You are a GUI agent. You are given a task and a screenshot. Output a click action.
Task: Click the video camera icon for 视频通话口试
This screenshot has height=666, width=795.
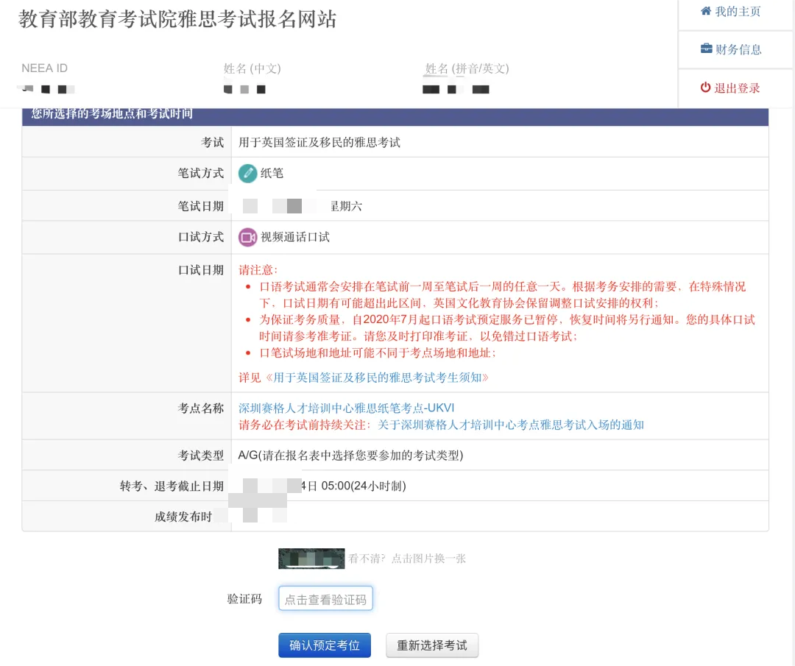click(x=247, y=237)
